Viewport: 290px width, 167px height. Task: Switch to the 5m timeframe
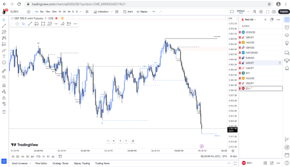click(42, 12)
